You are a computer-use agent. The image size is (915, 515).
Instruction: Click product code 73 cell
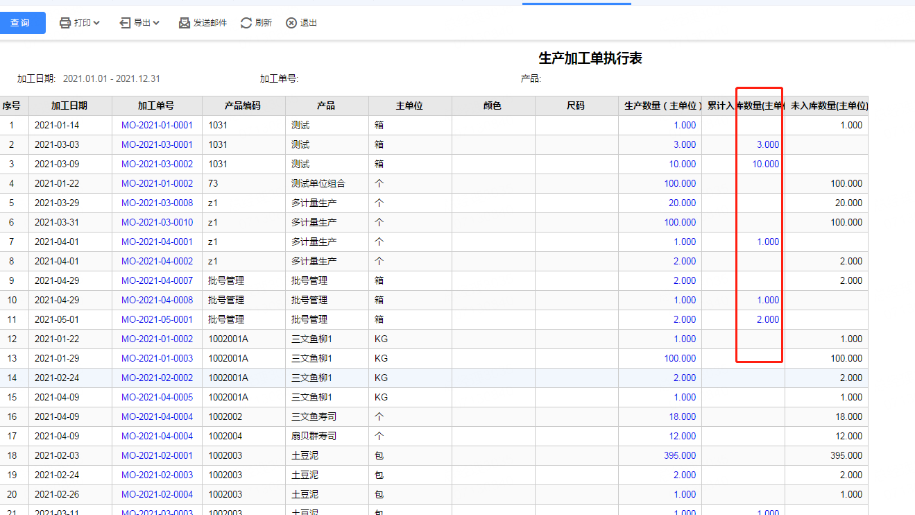pos(213,184)
